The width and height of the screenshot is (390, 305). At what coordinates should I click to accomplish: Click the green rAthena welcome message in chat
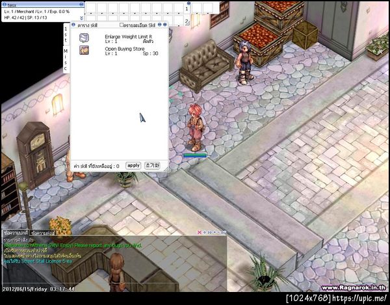coord(73,246)
